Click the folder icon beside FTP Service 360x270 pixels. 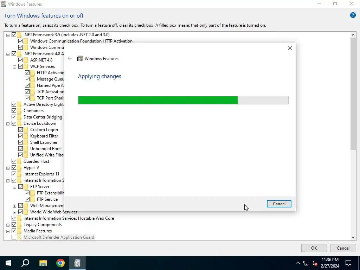32,199
